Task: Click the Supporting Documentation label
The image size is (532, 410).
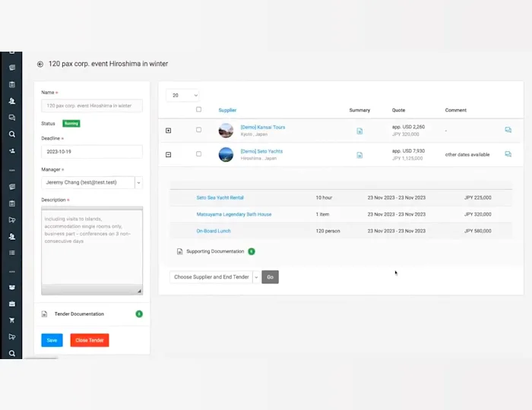Action: tap(215, 251)
